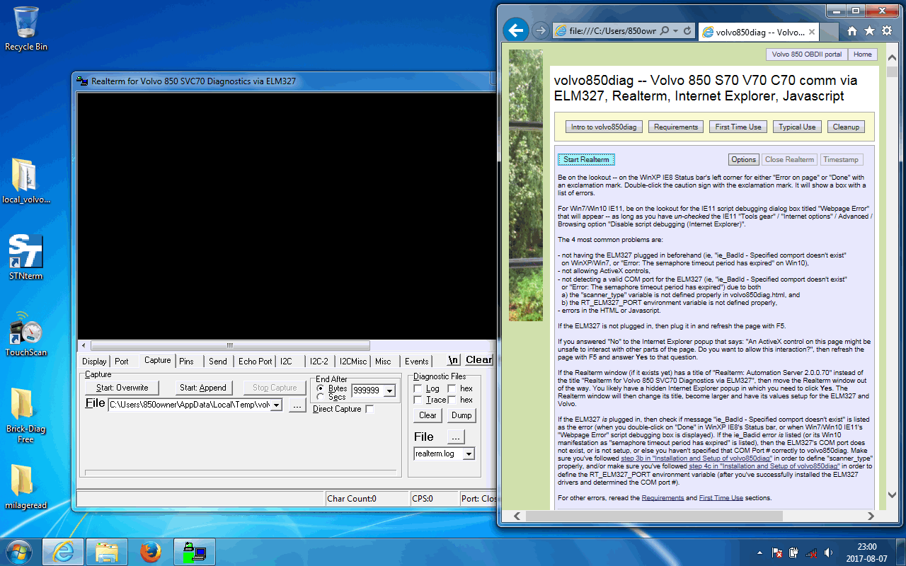The width and height of the screenshot is (906, 566).
Task: Click the volume speaker tray icon
Action: click(x=827, y=552)
